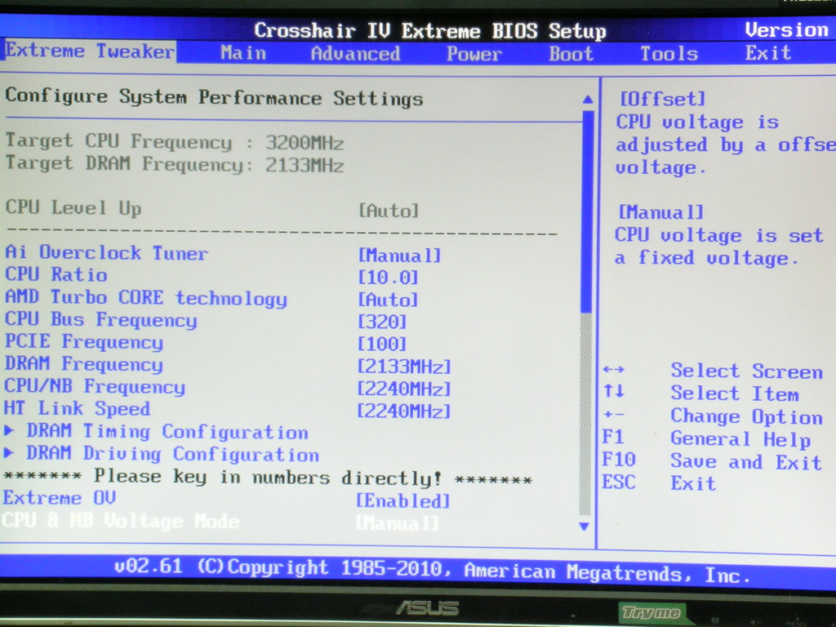Change CPU & NB Voltage Mode Manual value

click(x=398, y=523)
